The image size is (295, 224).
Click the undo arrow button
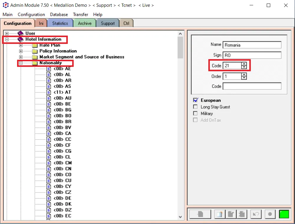[x=256, y=214]
